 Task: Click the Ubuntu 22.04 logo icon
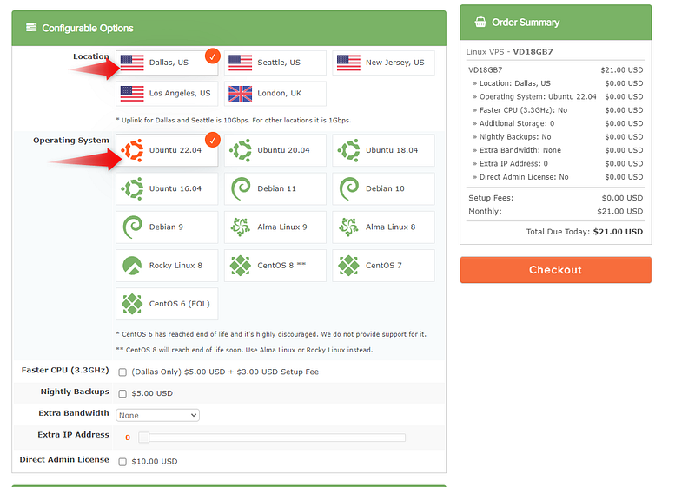pyautogui.click(x=132, y=150)
